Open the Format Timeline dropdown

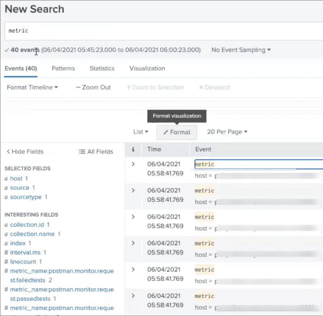[x=32, y=87]
